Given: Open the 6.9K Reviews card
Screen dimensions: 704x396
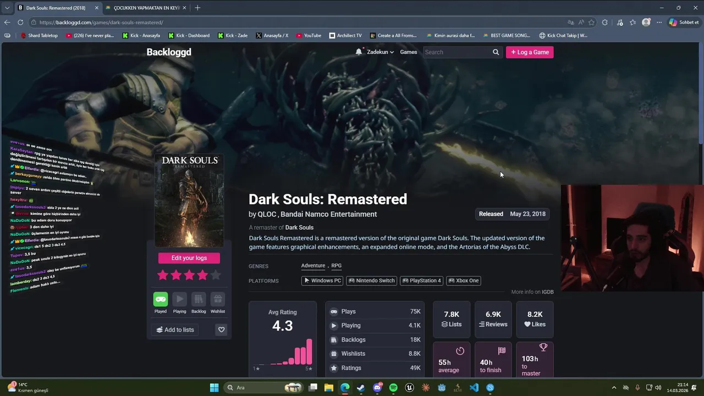Looking at the screenshot, I should click(493, 319).
